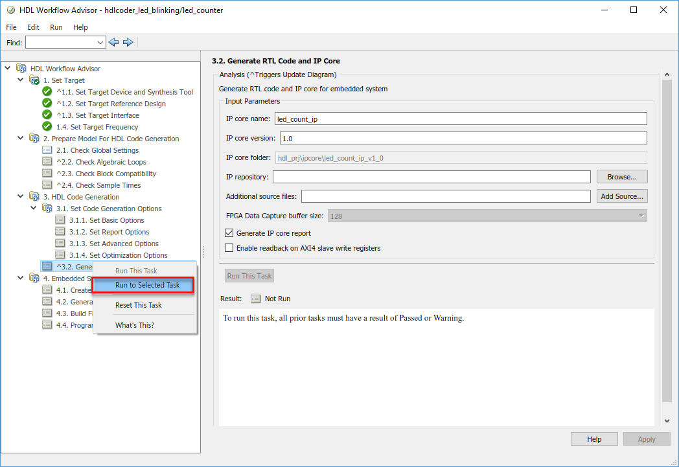
Task: Click green check icon for 1.4 Set Target Frequency
Action: tap(47, 126)
